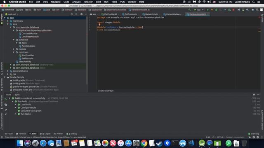The height and width of the screenshot is (148, 264).
Task: Open iTunes music icon in the Dock
Action: pyautogui.click(x=121, y=143)
